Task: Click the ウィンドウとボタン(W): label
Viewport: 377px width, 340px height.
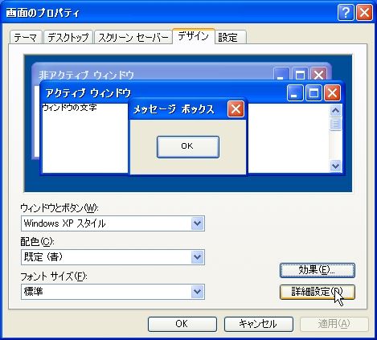Action: (59, 208)
